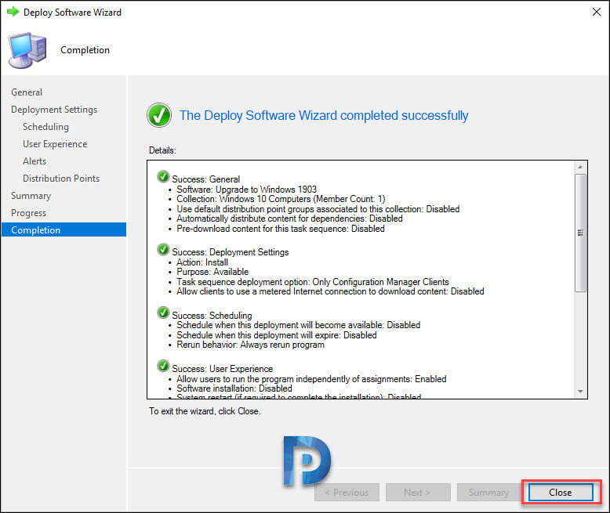Screen dimensions: 610x513
Task: Click the disabled Summary button
Action: pyautogui.click(x=489, y=493)
